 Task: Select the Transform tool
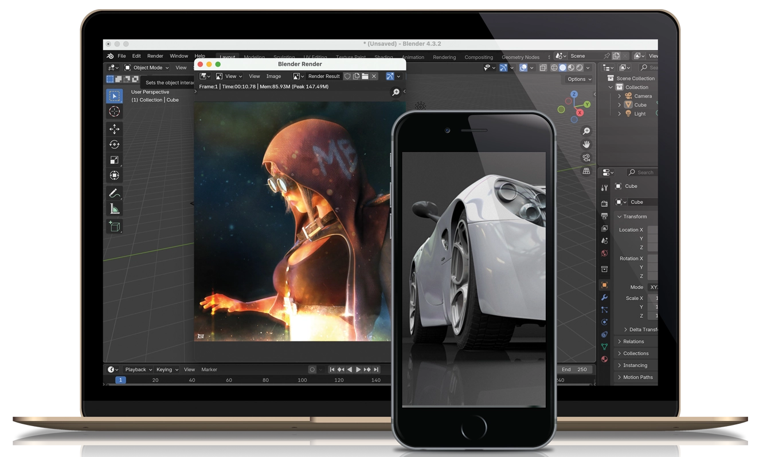pyautogui.click(x=114, y=175)
